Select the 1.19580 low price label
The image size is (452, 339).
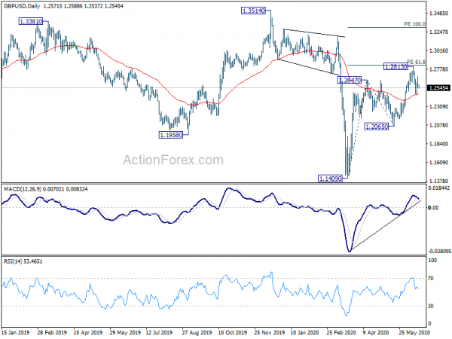(x=171, y=135)
